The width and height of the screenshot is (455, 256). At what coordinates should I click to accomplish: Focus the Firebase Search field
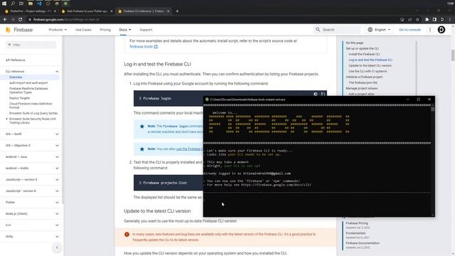(337, 30)
